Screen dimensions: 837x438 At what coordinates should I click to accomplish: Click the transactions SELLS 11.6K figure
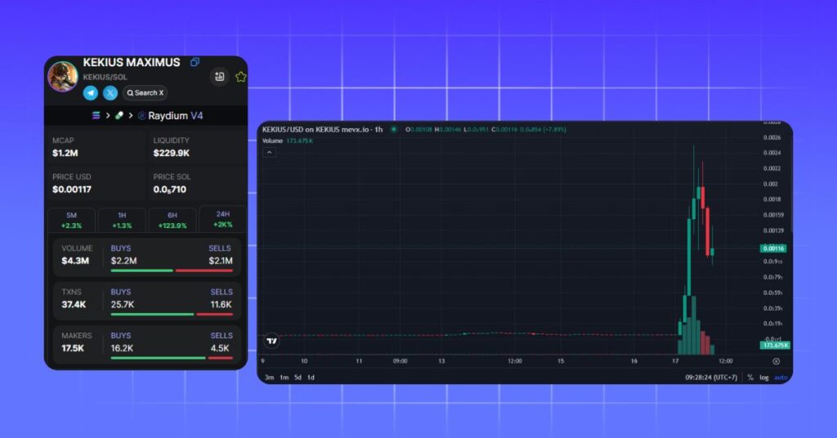(x=221, y=305)
